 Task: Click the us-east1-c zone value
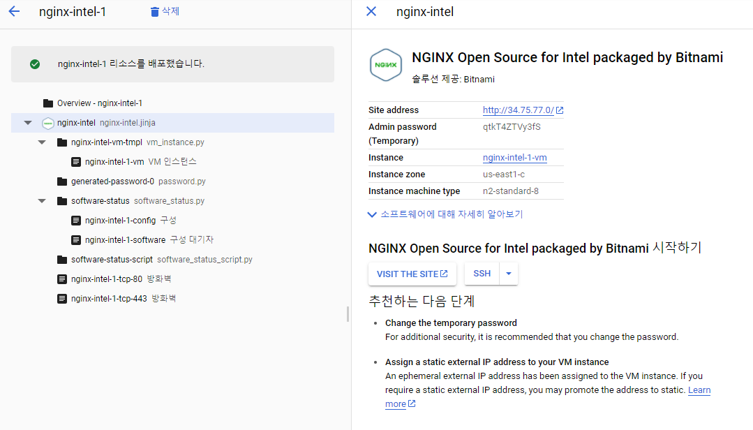(x=504, y=175)
